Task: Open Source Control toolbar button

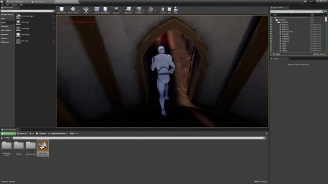Action: pos(73,10)
